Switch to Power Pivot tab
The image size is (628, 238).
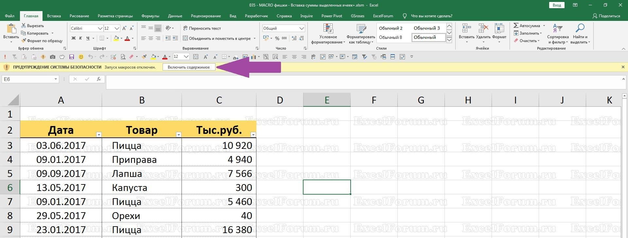[332, 16]
